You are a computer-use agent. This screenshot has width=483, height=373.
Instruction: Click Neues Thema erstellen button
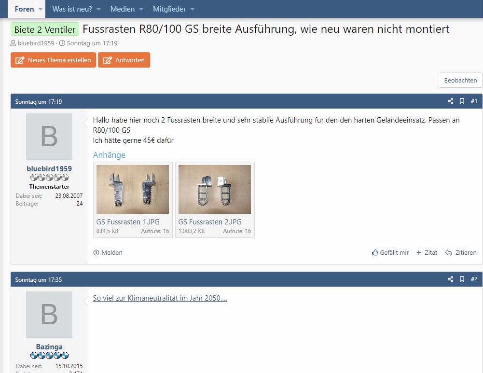[53, 60]
